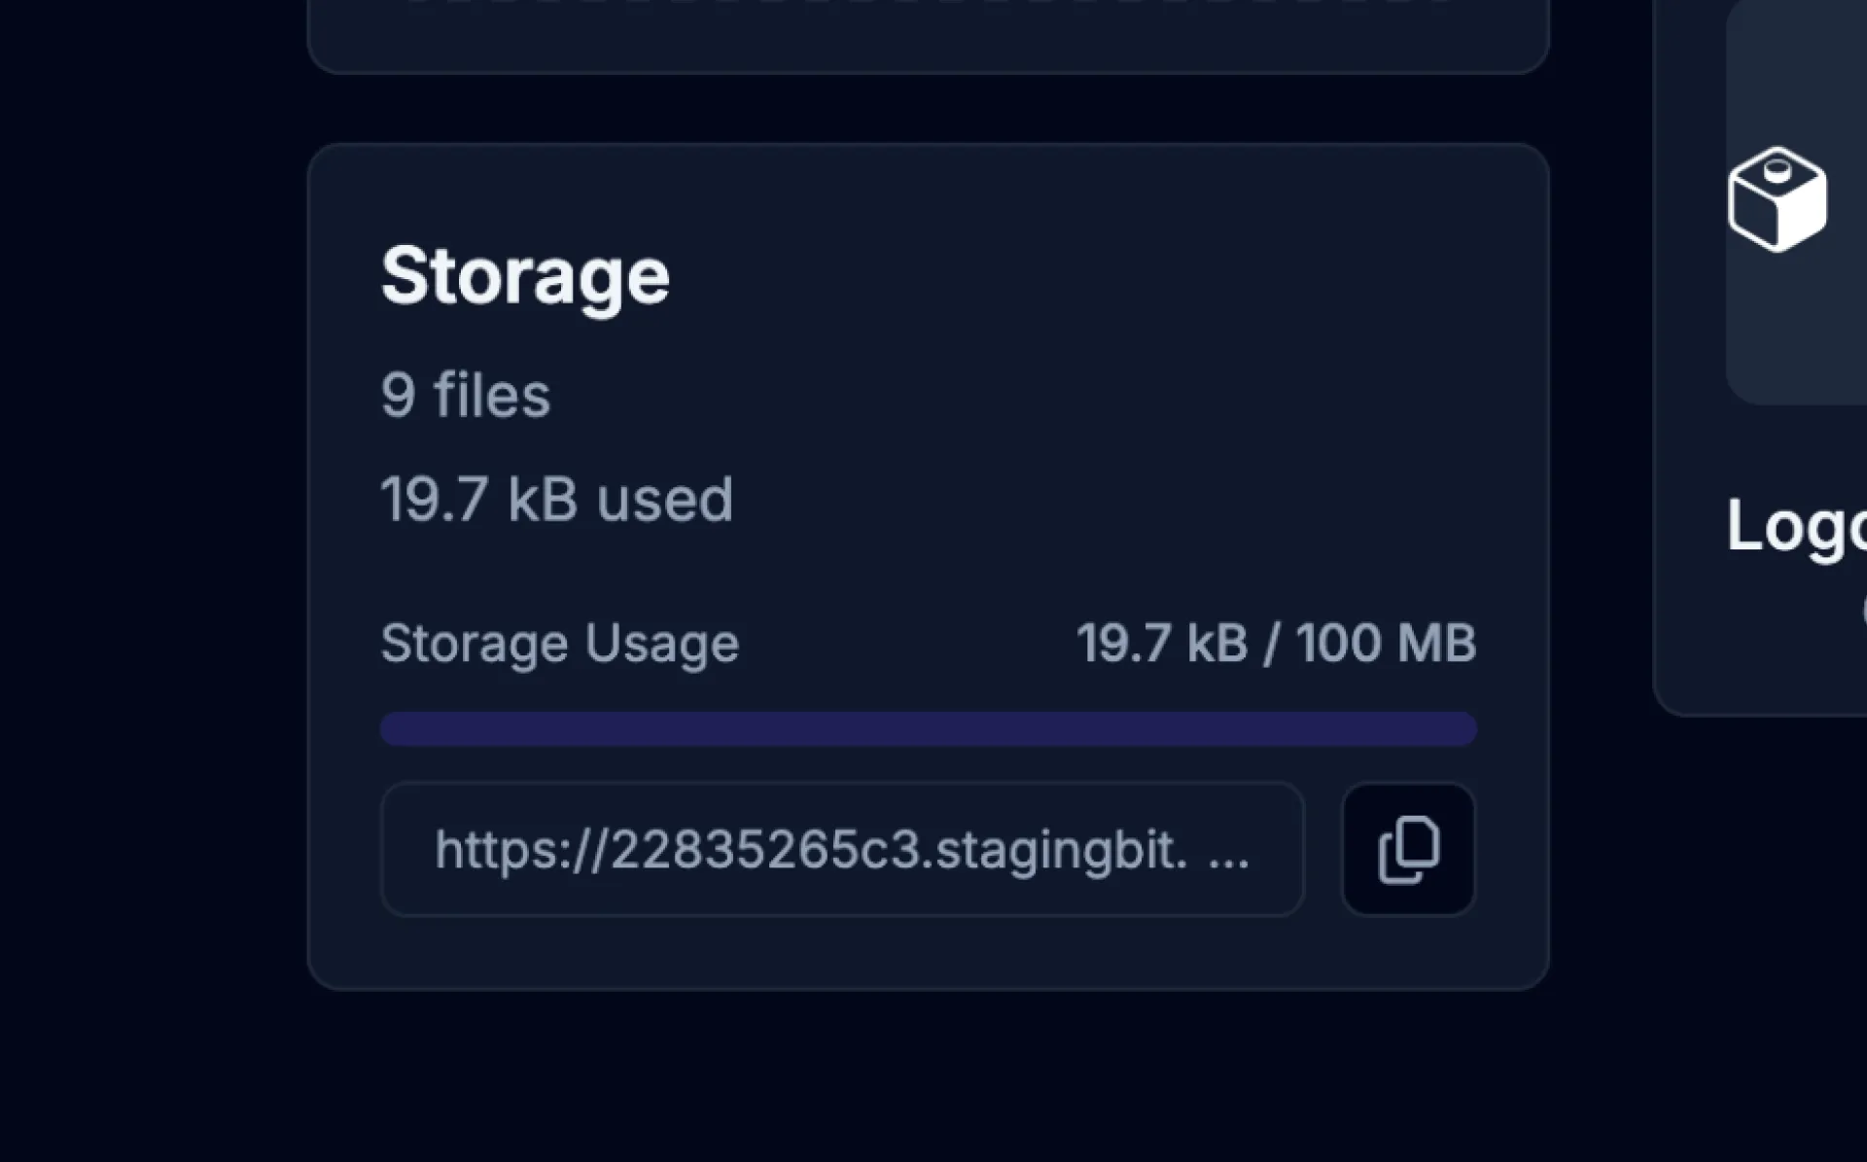Copy the staging URL using the duplicate icon
The width and height of the screenshot is (1867, 1162).
(1407, 849)
